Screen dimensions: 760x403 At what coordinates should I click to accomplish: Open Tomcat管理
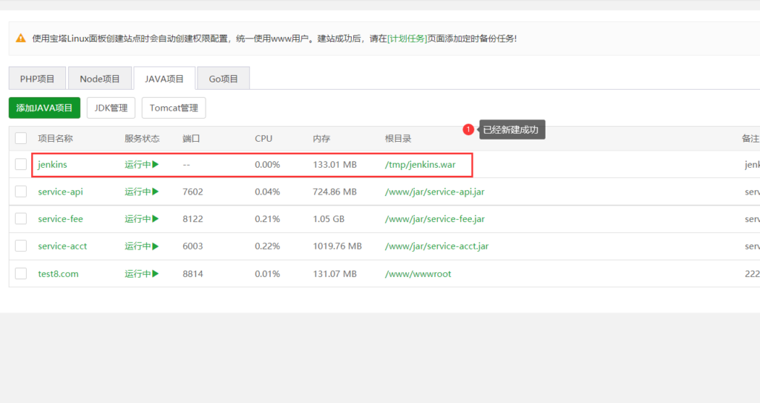pos(174,108)
